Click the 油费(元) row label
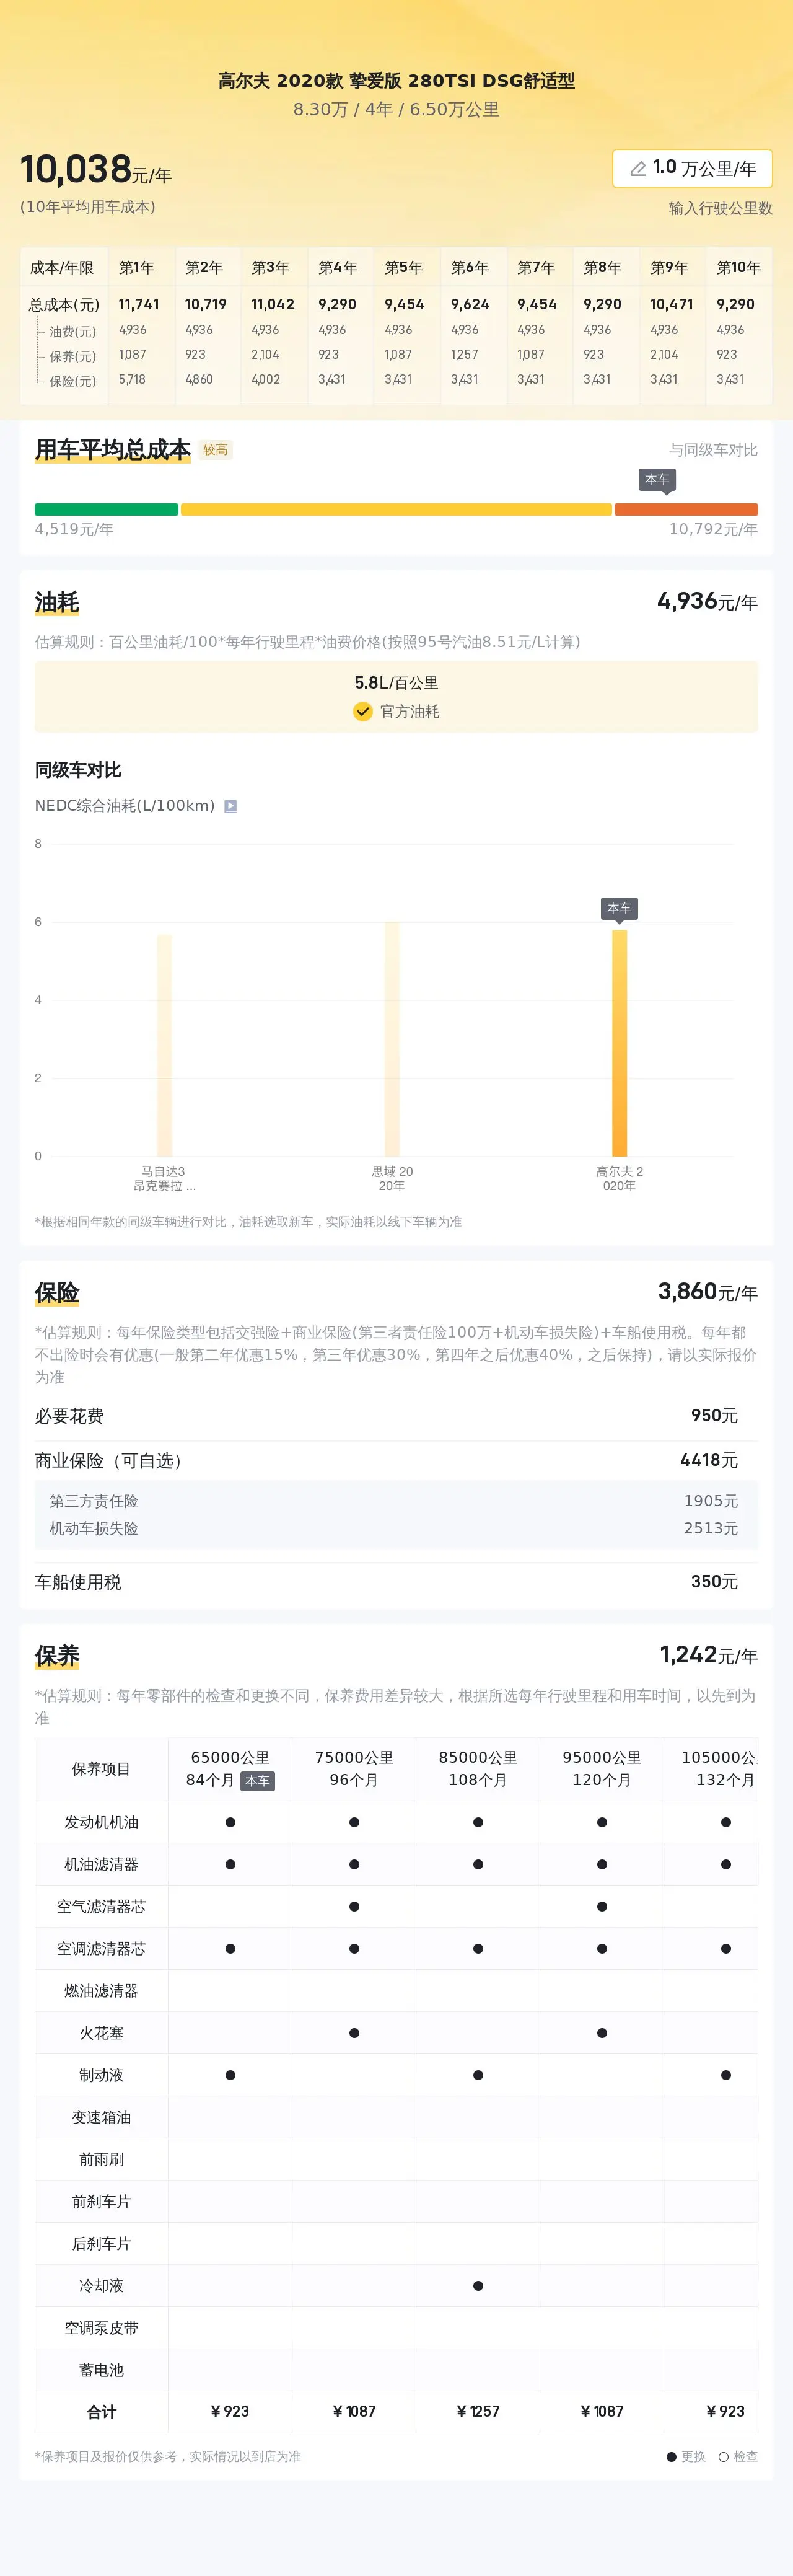The width and height of the screenshot is (793, 2576). [73, 331]
